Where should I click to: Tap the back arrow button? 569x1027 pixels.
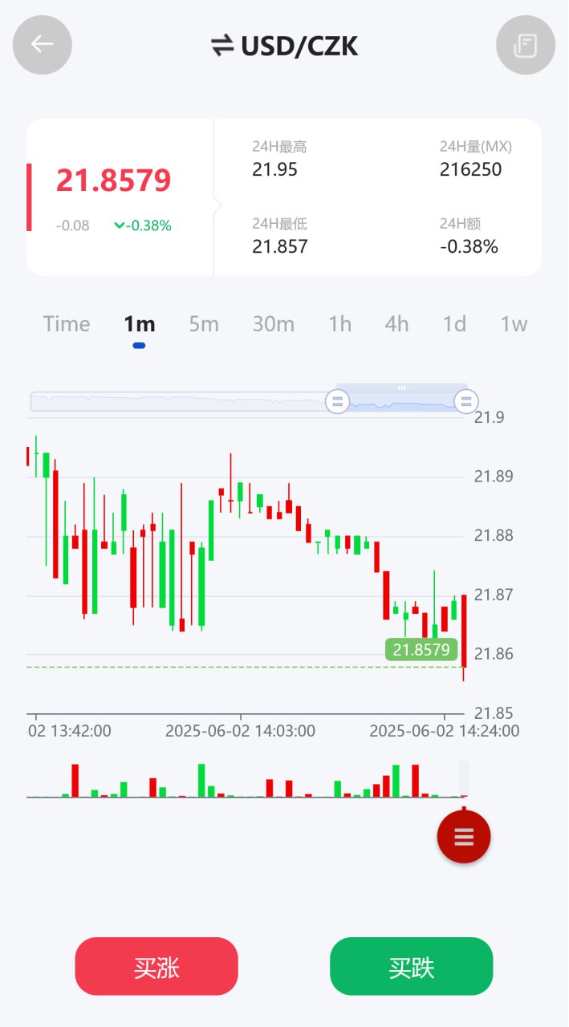[x=43, y=45]
